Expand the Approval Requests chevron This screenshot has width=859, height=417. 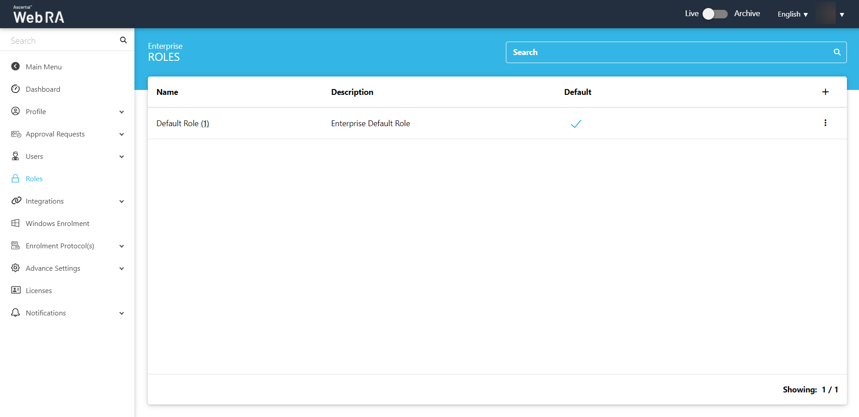coord(121,134)
